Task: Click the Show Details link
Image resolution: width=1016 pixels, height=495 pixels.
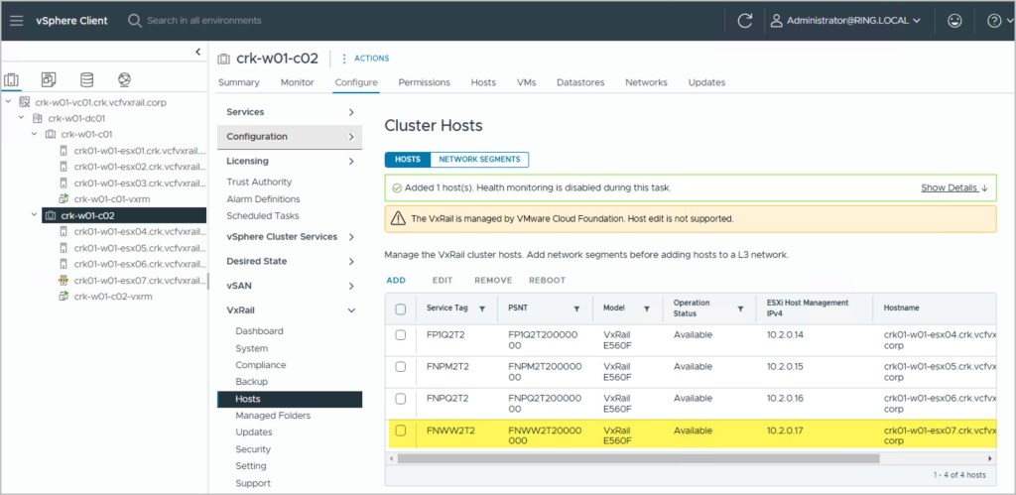Action: [952, 187]
